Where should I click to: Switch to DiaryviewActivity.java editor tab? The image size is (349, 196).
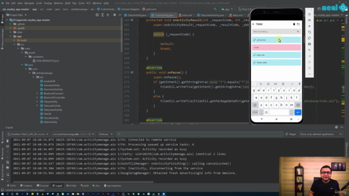click(210, 15)
